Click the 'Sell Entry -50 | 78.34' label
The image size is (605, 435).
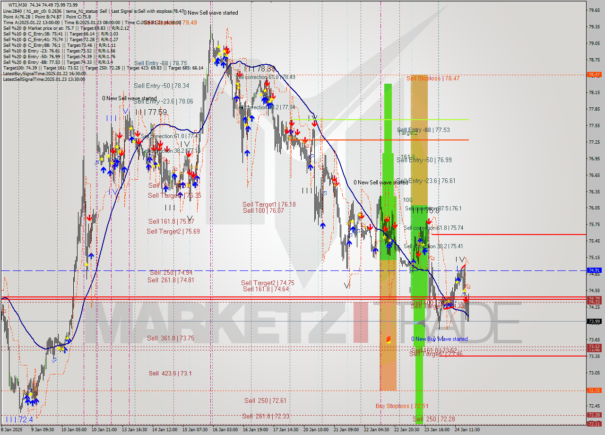pyautogui.click(x=161, y=86)
